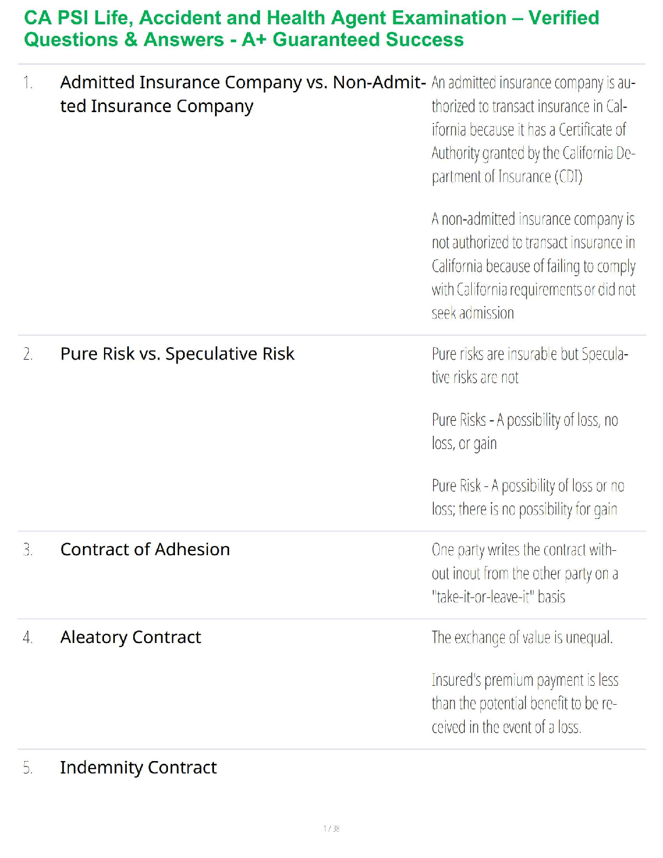Click 'The exchange of value is unequal' sentence
663x858 pixels.
pyautogui.click(x=522, y=638)
